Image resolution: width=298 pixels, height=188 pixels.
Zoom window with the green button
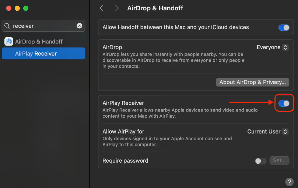(26, 8)
